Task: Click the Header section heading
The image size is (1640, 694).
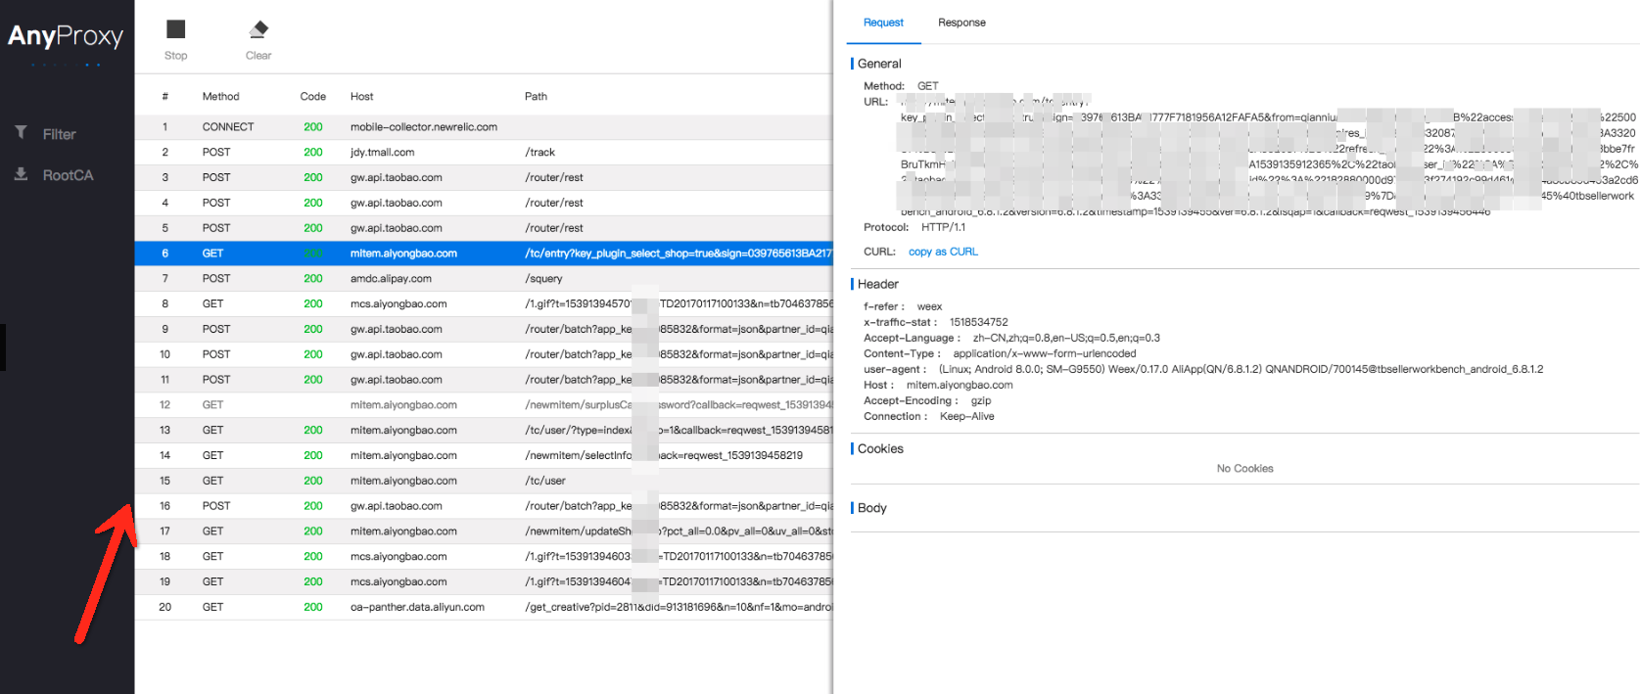Action: tap(877, 284)
